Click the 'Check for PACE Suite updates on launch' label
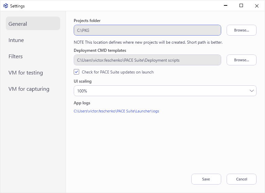This screenshot has width=265, height=193. click(118, 72)
